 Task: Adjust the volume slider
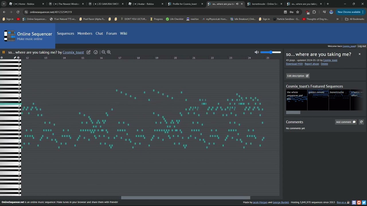271,52
